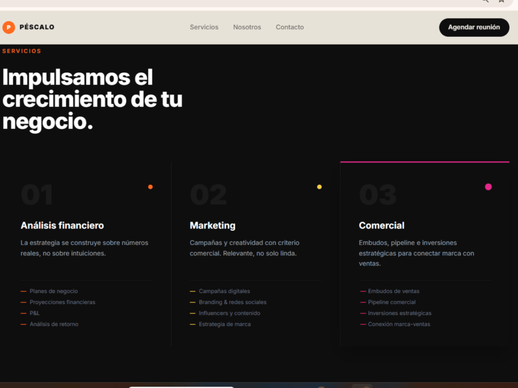This screenshot has height=388, width=518.
Task: Click the description starting La estrategia se construye
Action: pos(84,248)
